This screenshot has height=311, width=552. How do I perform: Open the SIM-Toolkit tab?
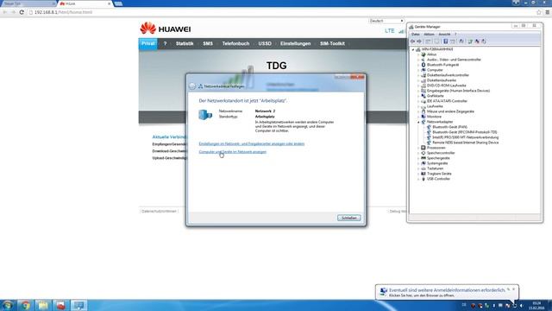(332, 43)
